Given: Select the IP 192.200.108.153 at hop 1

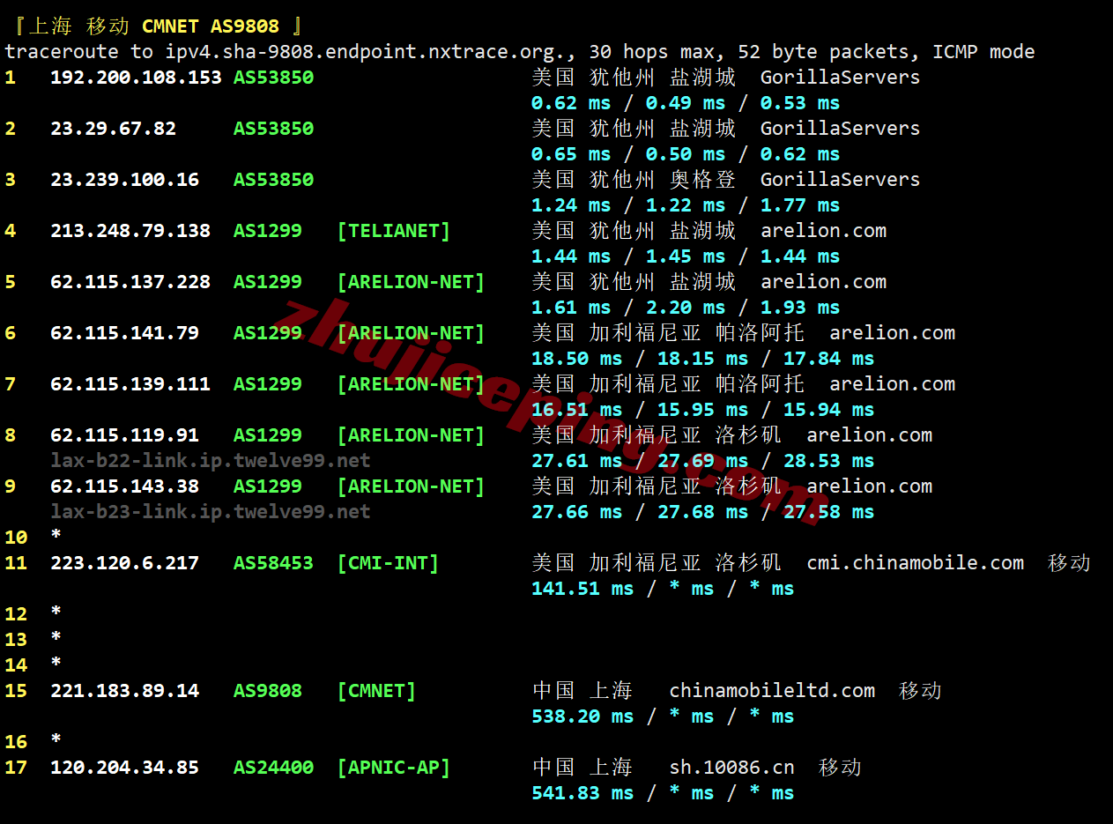Looking at the screenshot, I should pos(136,78).
